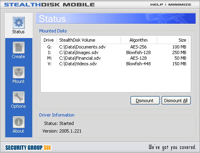Click the Version: 2005.1.221 text
The image size is (200, 153).
tap(62, 131)
